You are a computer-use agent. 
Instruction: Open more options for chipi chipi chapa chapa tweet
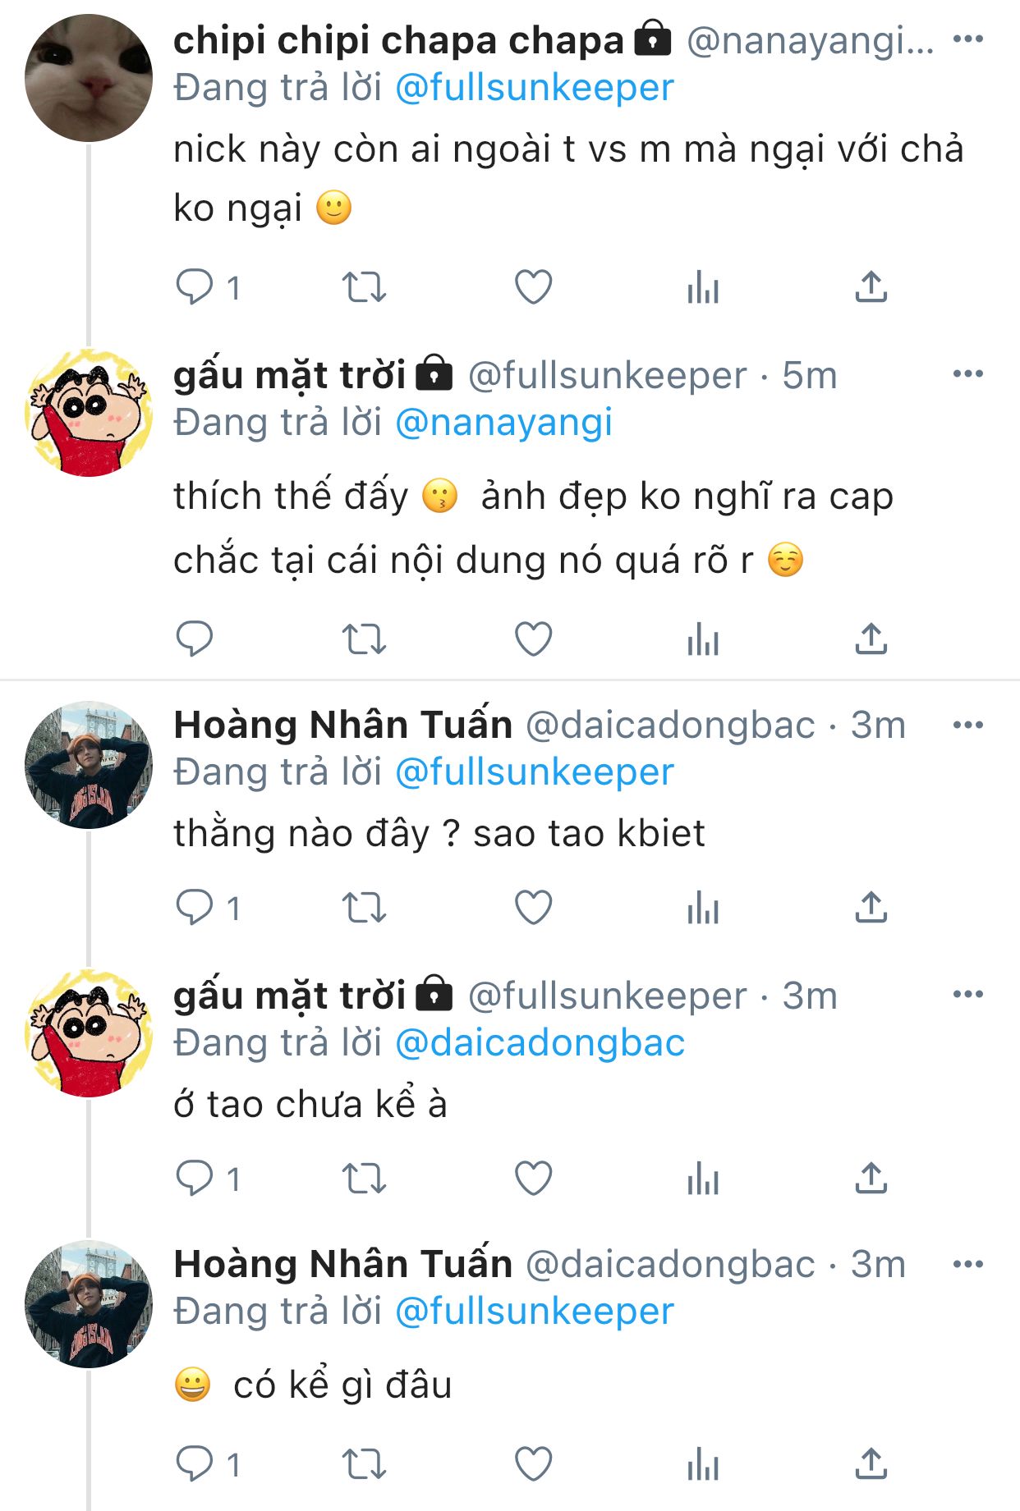pos(967,39)
